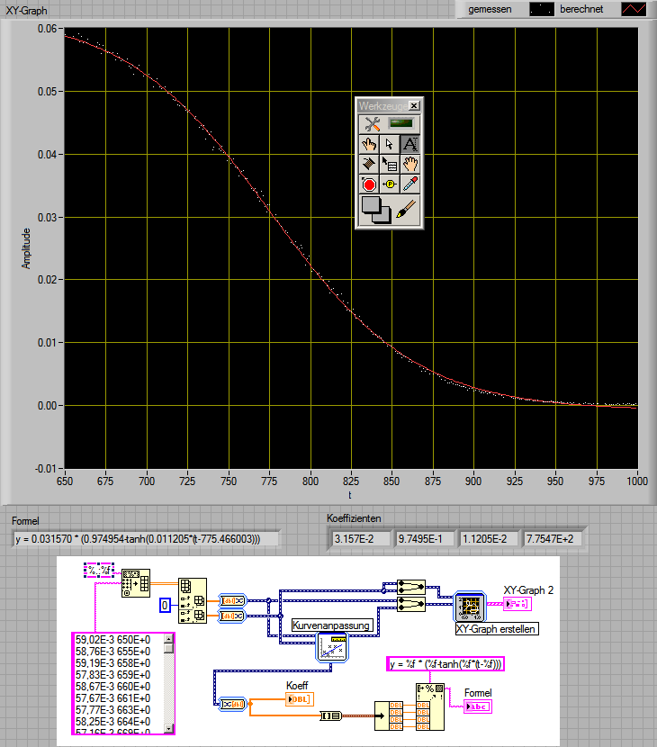Viewport: 657px width, 747px height.
Task: Click the 'Kurvenanpassung' block label
Action: [x=331, y=625]
